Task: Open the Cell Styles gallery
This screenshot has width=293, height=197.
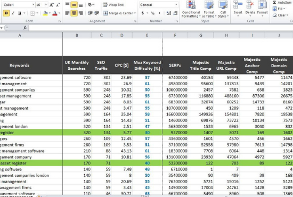Action: [223, 10]
